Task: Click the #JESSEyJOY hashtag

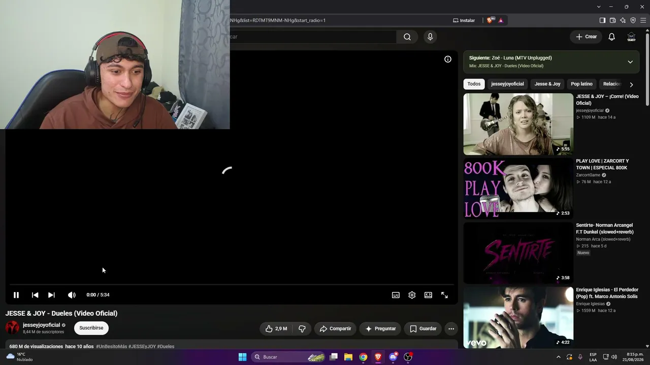Action: coord(142,347)
